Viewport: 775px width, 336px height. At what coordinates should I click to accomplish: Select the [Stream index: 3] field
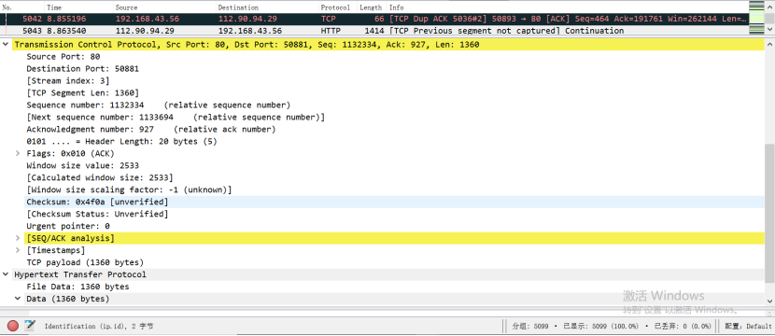click(68, 81)
